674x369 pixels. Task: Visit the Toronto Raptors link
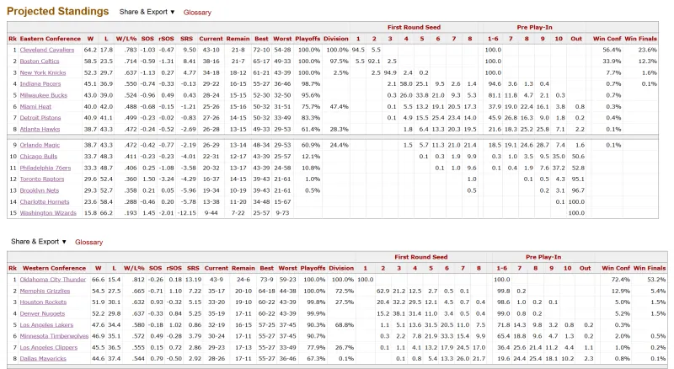coord(42,179)
